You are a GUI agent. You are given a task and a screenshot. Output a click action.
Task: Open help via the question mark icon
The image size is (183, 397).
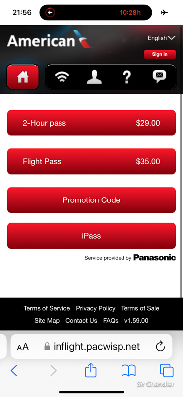point(127,77)
